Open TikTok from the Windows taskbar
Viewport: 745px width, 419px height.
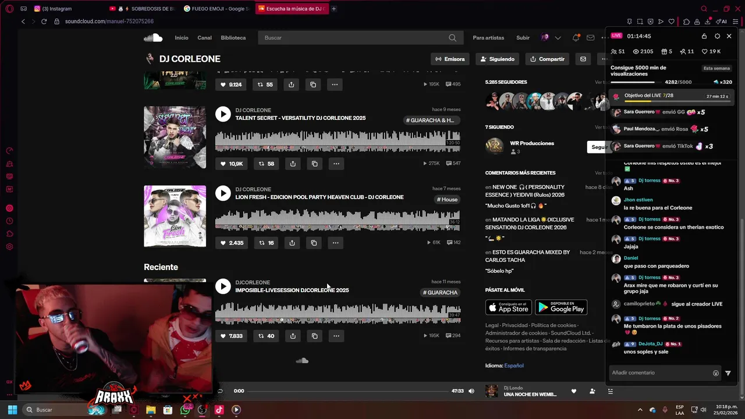coord(219,410)
